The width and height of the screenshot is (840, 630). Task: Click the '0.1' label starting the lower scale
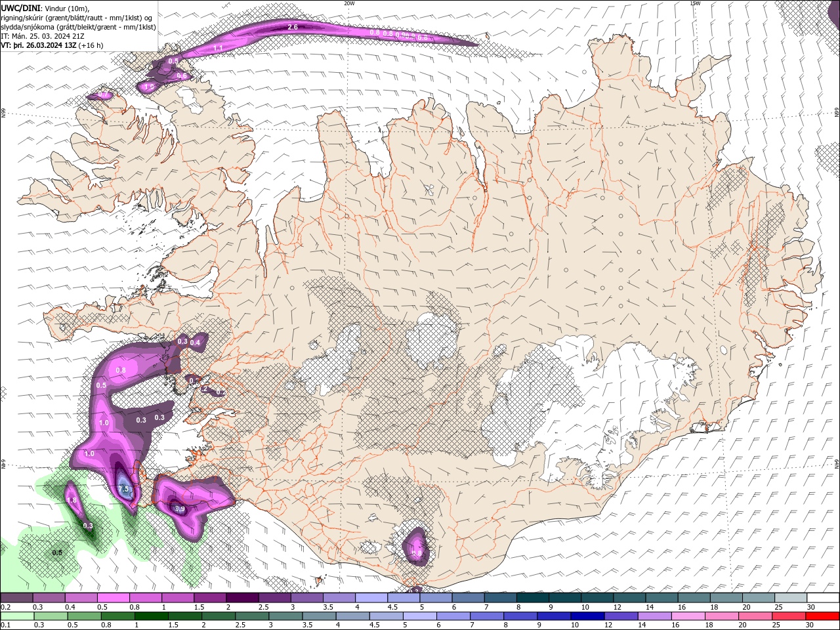(x=5, y=625)
